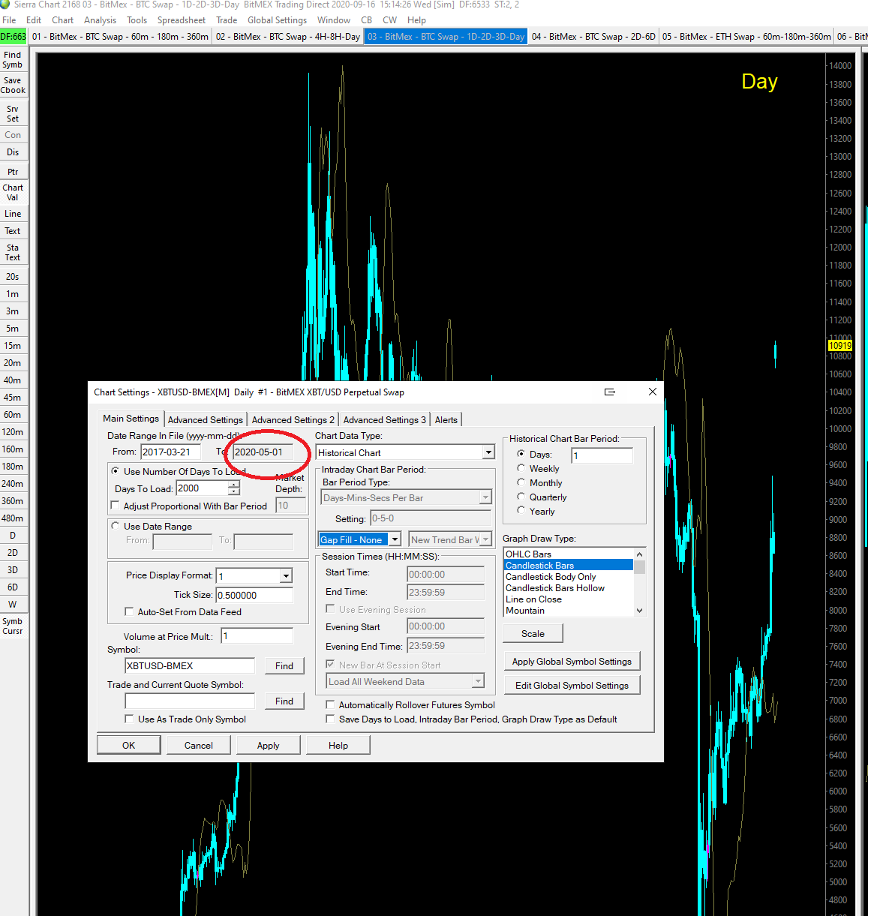Activate the Chart Val tool
The height and width of the screenshot is (916, 886).
(13, 193)
